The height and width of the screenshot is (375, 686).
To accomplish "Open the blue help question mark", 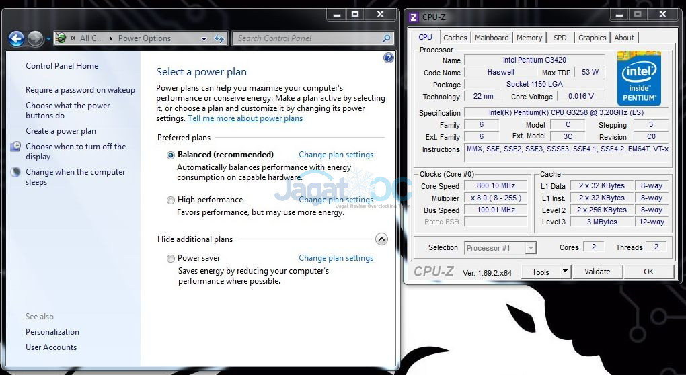I will pos(388,58).
